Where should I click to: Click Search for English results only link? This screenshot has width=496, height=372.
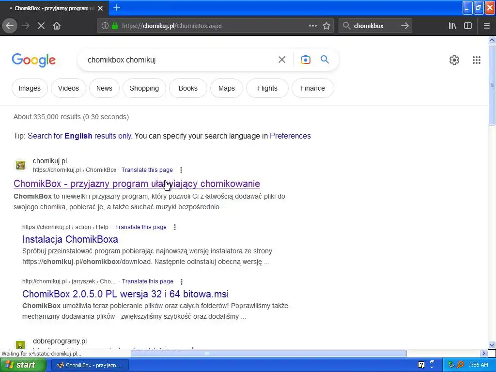pyautogui.click(x=80, y=136)
